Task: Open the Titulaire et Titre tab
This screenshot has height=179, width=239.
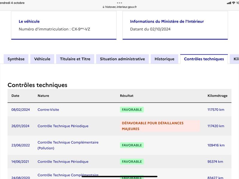Action: (x=75, y=59)
